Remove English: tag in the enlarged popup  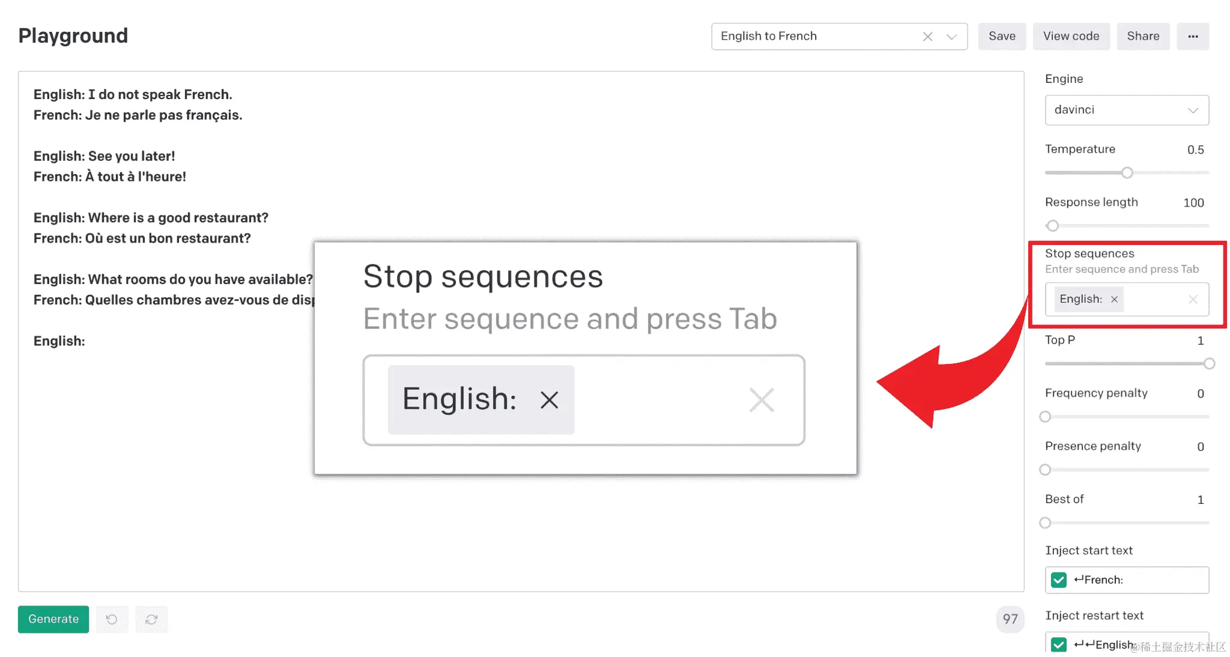pyautogui.click(x=549, y=399)
